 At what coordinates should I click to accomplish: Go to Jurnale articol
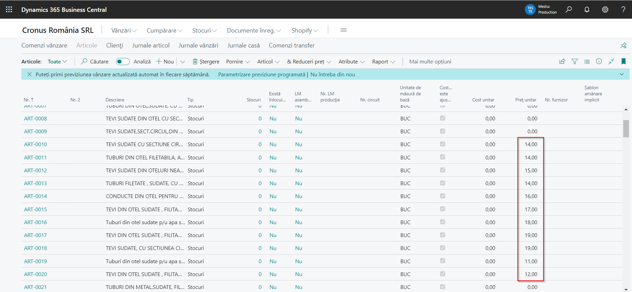tap(151, 45)
